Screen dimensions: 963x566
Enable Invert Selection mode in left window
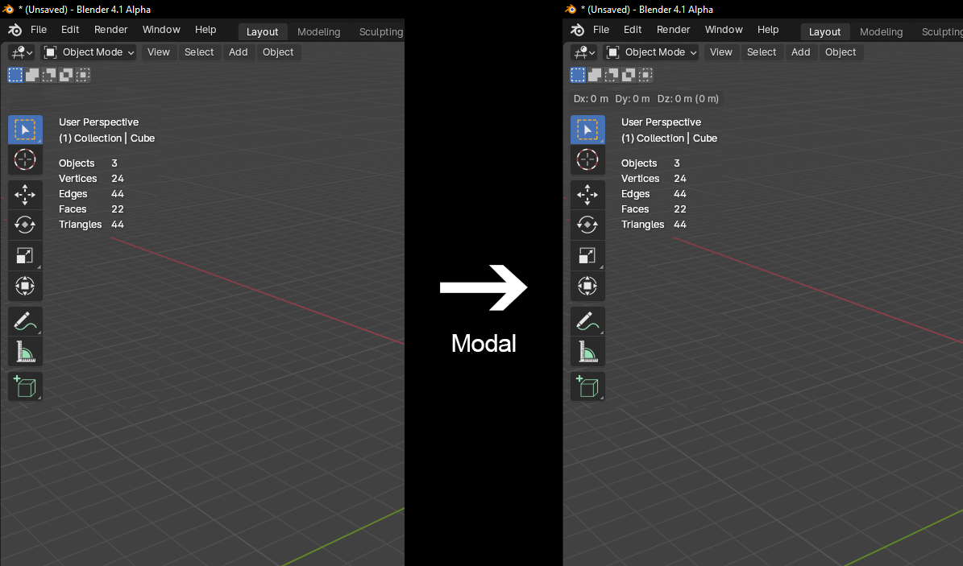pyautogui.click(x=66, y=75)
